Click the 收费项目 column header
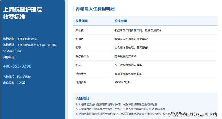Image resolution: width=222 pixels, height=119 pixels. [82, 21]
